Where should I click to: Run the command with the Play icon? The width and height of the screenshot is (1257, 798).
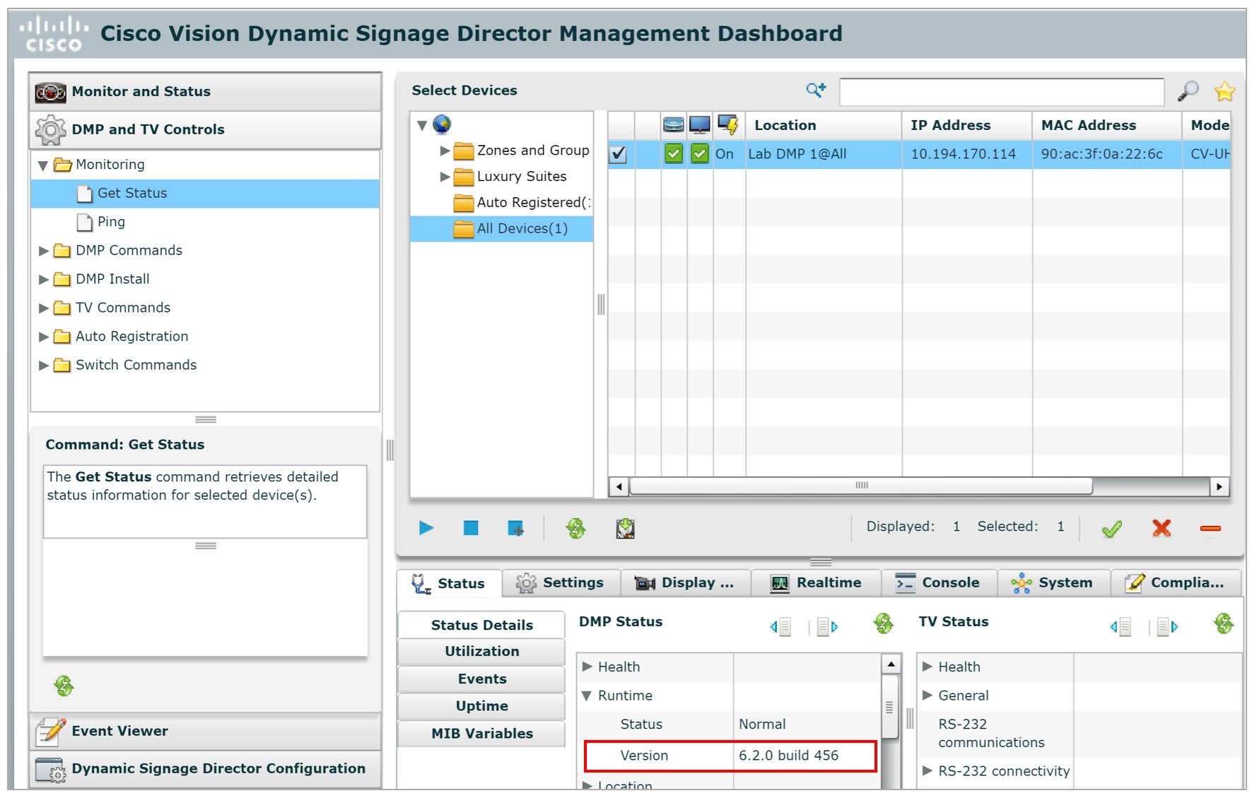[x=426, y=528]
